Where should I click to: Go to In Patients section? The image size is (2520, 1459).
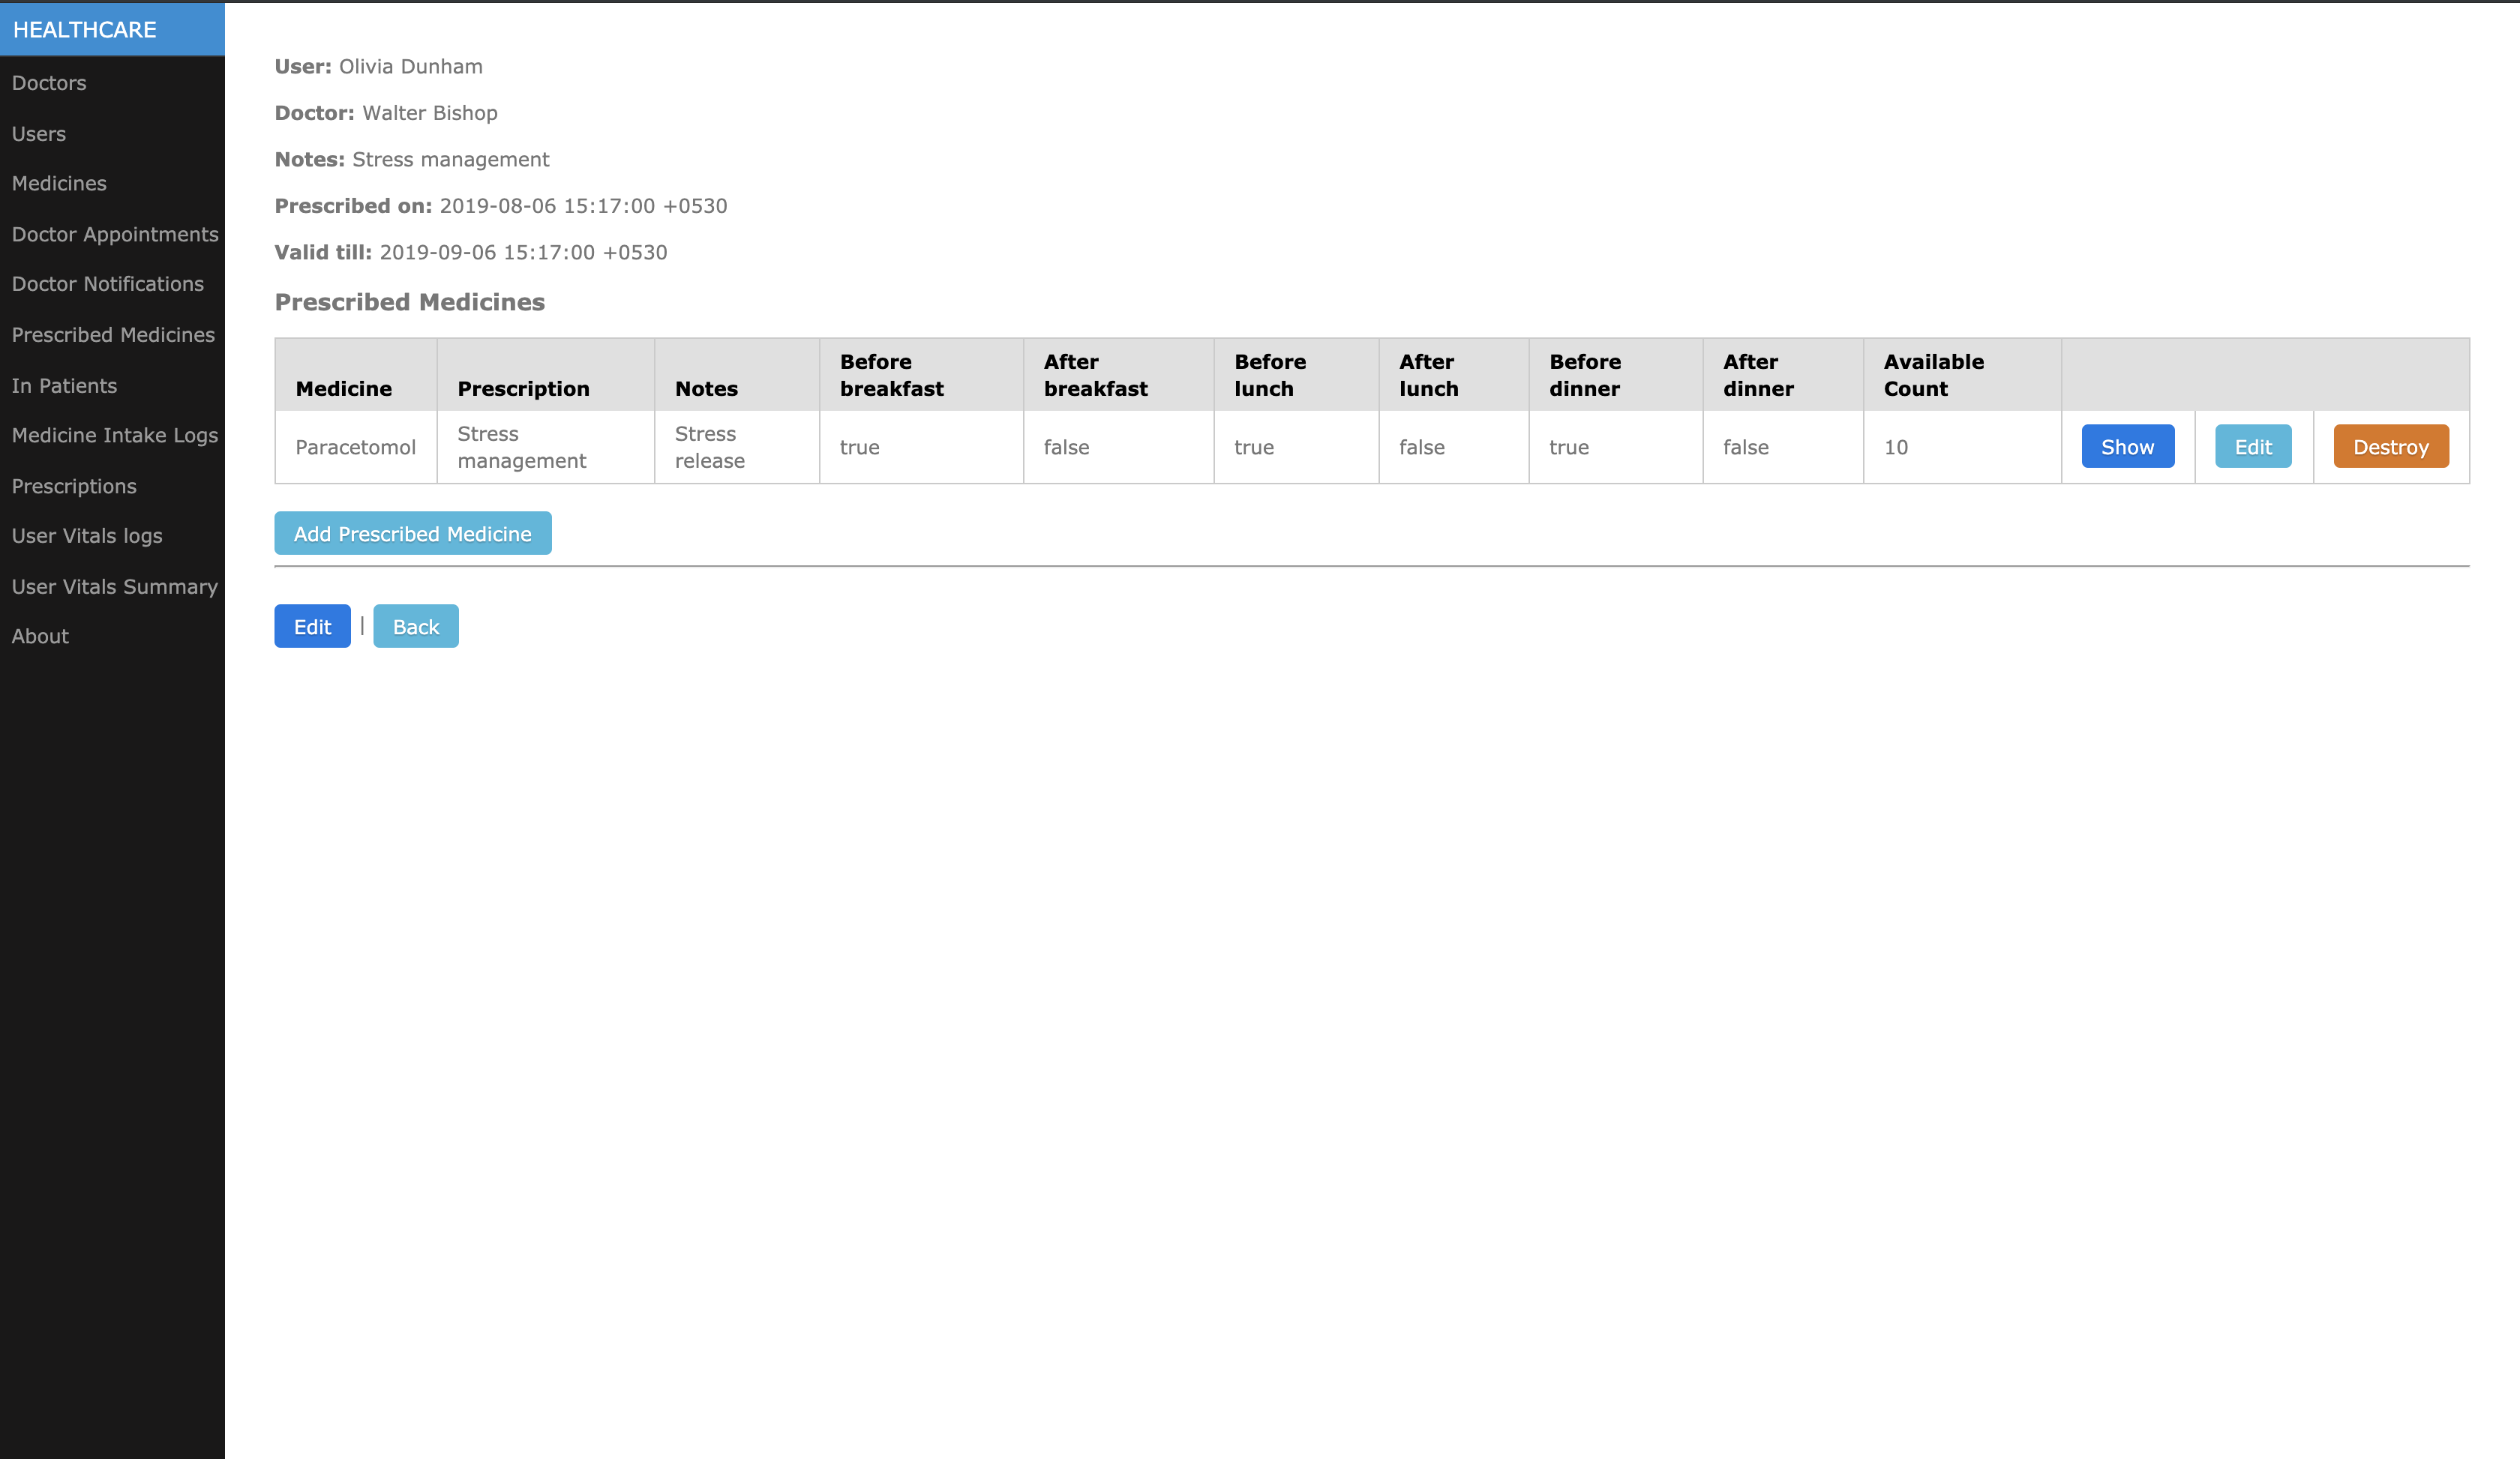pyautogui.click(x=64, y=385)
